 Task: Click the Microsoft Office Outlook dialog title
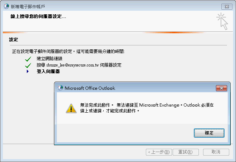pyautogui.click(x=90, y=88)
